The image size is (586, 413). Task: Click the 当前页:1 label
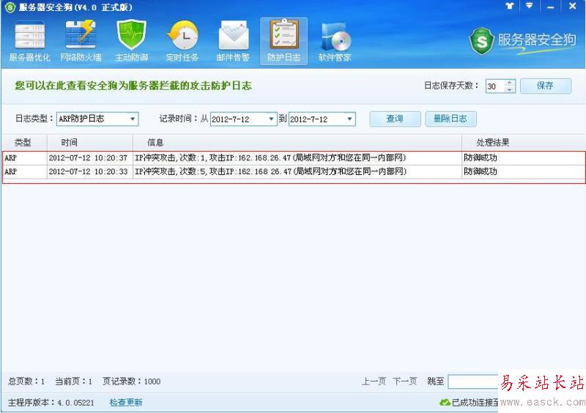coord(74,382)
